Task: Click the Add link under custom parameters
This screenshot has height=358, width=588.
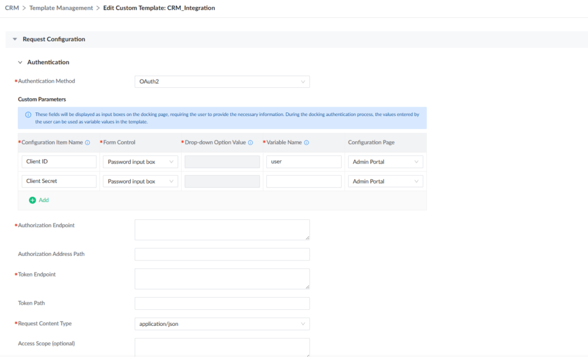Action: coord(44,200)
